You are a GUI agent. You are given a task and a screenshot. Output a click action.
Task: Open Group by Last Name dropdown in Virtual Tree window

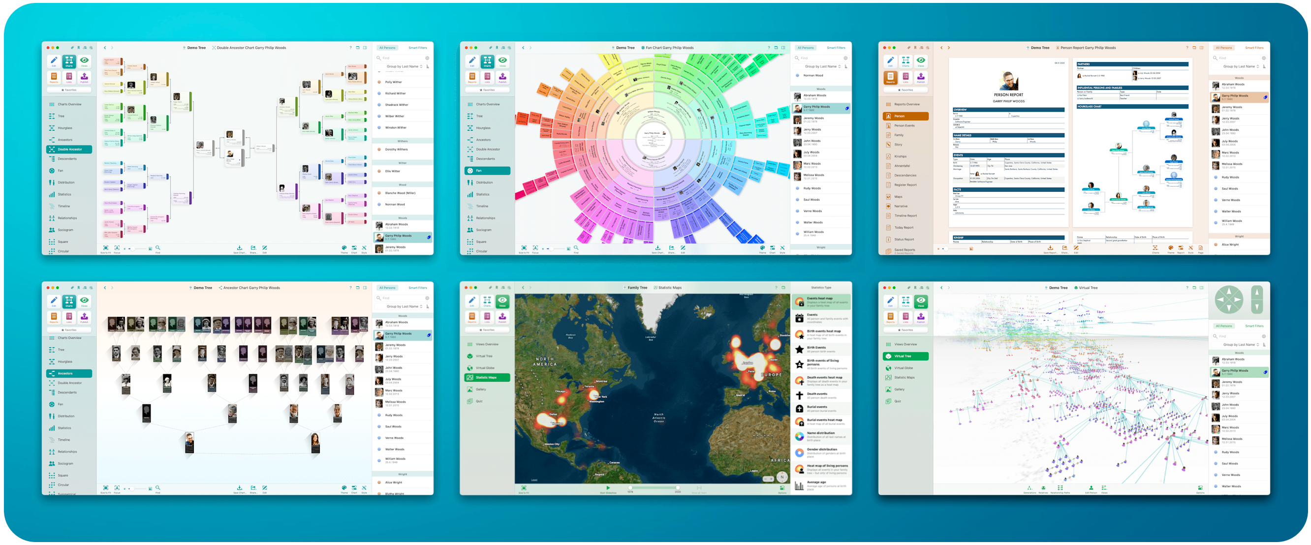tap(1240, 344)
